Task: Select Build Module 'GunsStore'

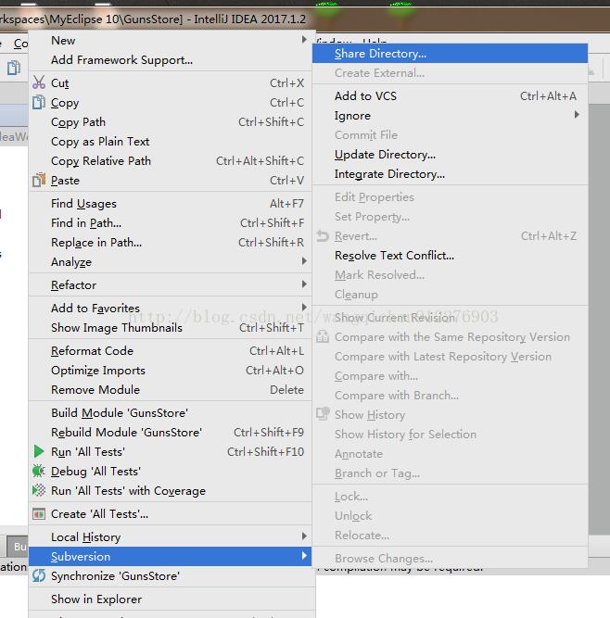Action: pos(170,412)
